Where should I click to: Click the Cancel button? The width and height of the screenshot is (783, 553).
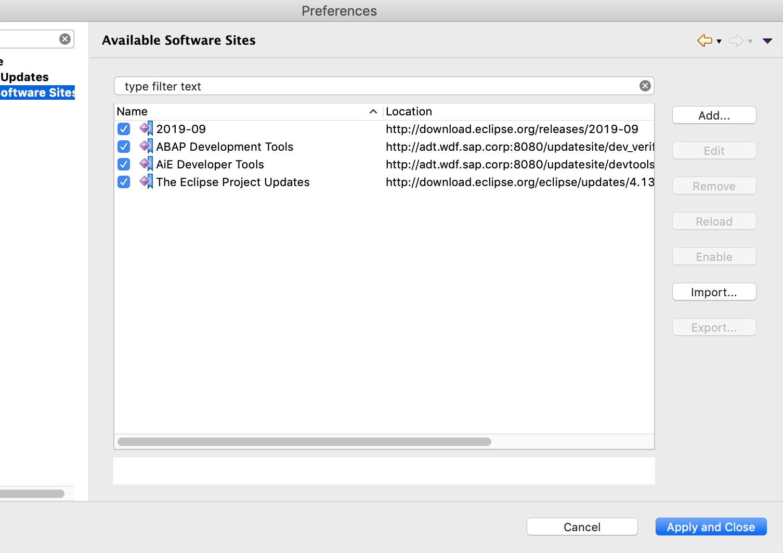(582, 526)
